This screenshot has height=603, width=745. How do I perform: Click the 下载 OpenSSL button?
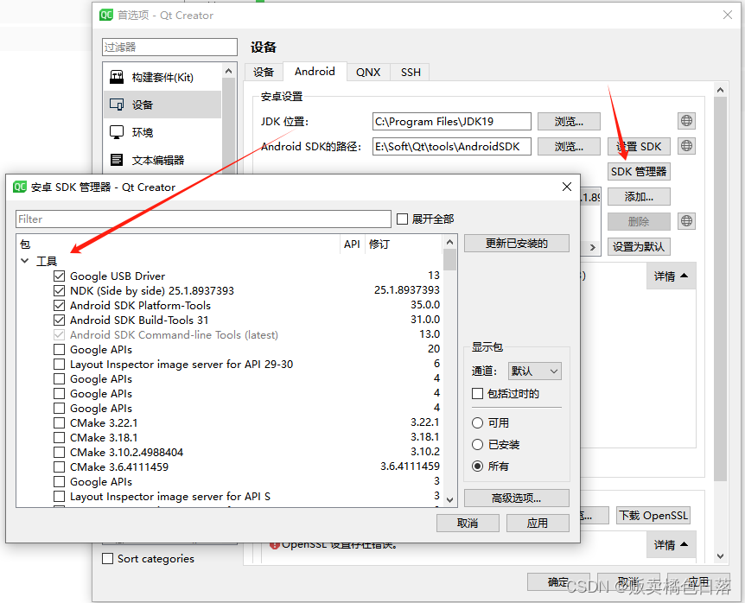point(653,515)
